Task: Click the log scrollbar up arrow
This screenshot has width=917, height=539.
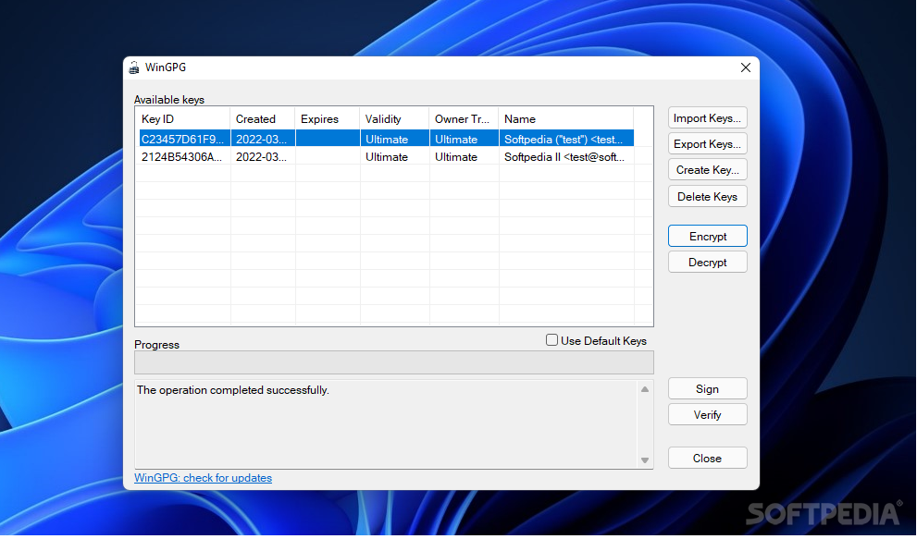Action: click(644, 389)
